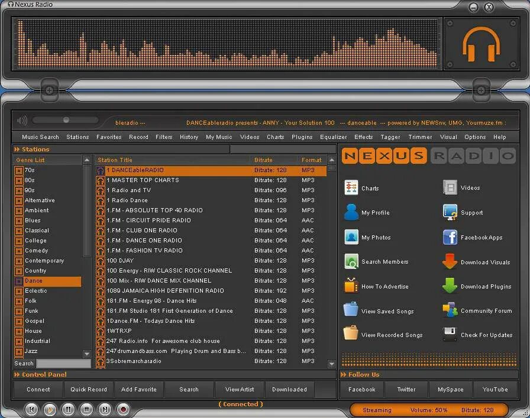Click the Connect button
530x418 pixels.
(x=38, y=389)
